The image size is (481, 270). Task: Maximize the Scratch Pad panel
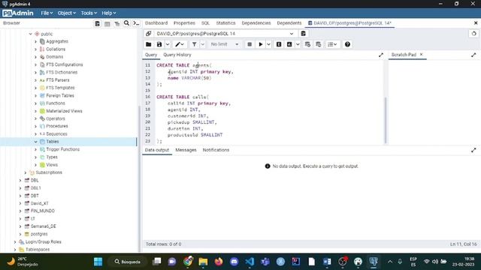pos(473,55)
